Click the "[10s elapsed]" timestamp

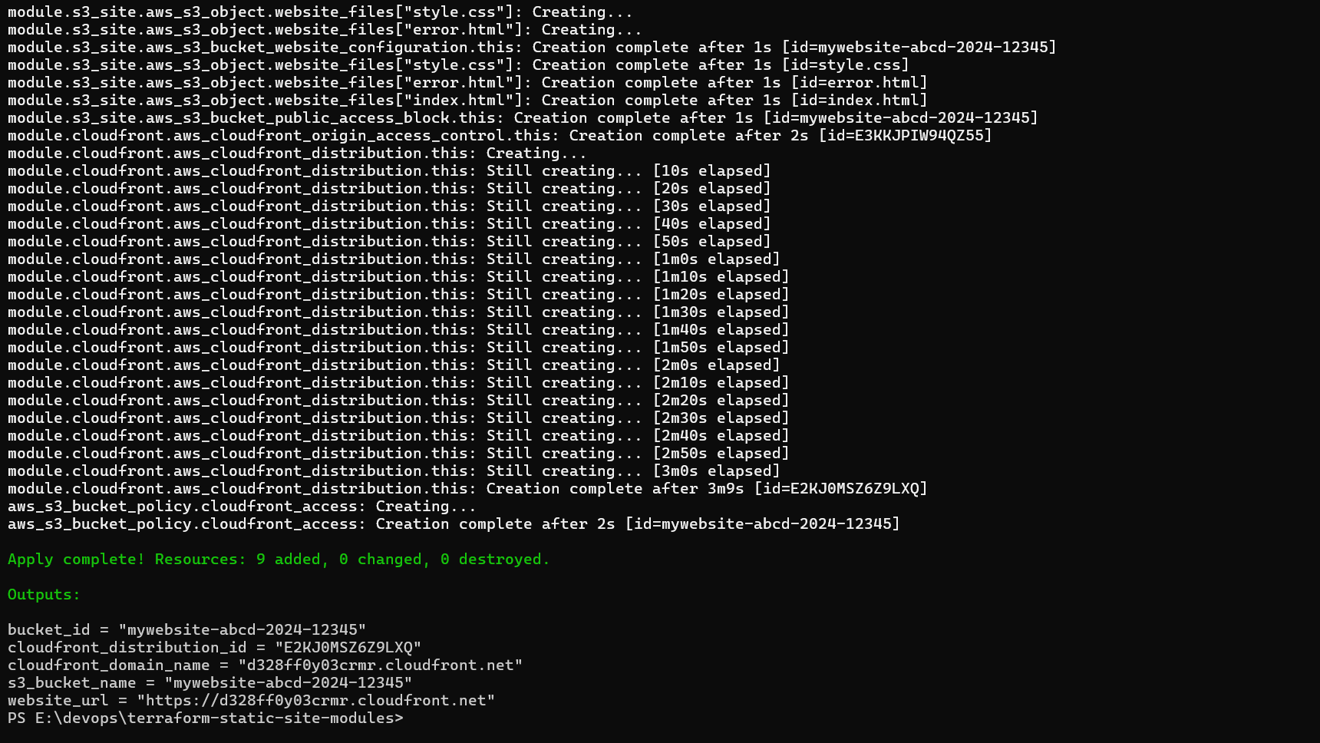click(711, 171)
